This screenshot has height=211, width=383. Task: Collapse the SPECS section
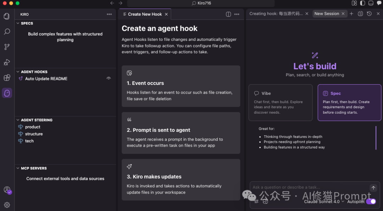(18, 23)
